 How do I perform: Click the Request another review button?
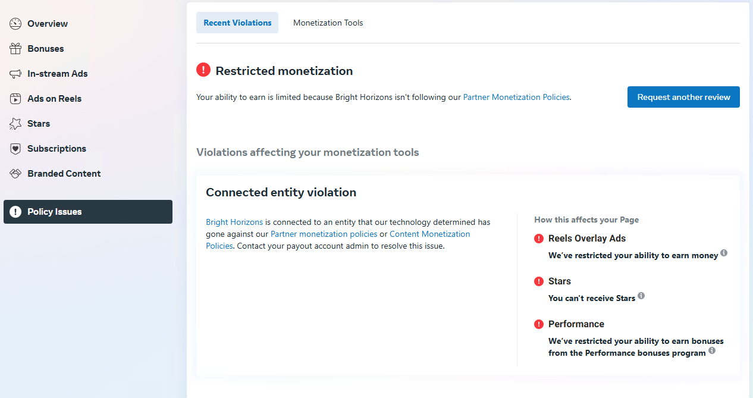point(683,97)
